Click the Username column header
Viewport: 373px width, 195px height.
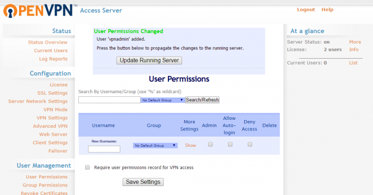(x=103, y=125)
